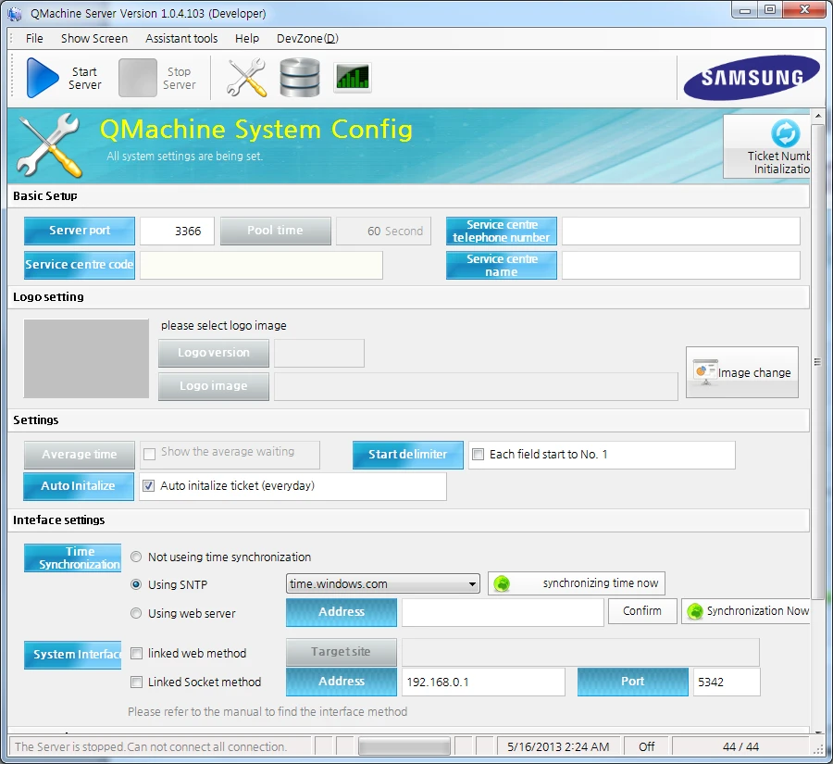Tick Show the average waiting checkbox
The height and width of the screenshot is (764, 833).
[x=150, y=454]
